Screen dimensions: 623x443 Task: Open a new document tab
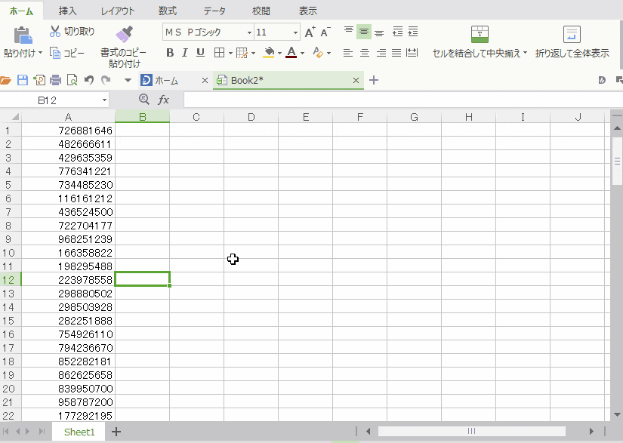click(x=374, y=80)
